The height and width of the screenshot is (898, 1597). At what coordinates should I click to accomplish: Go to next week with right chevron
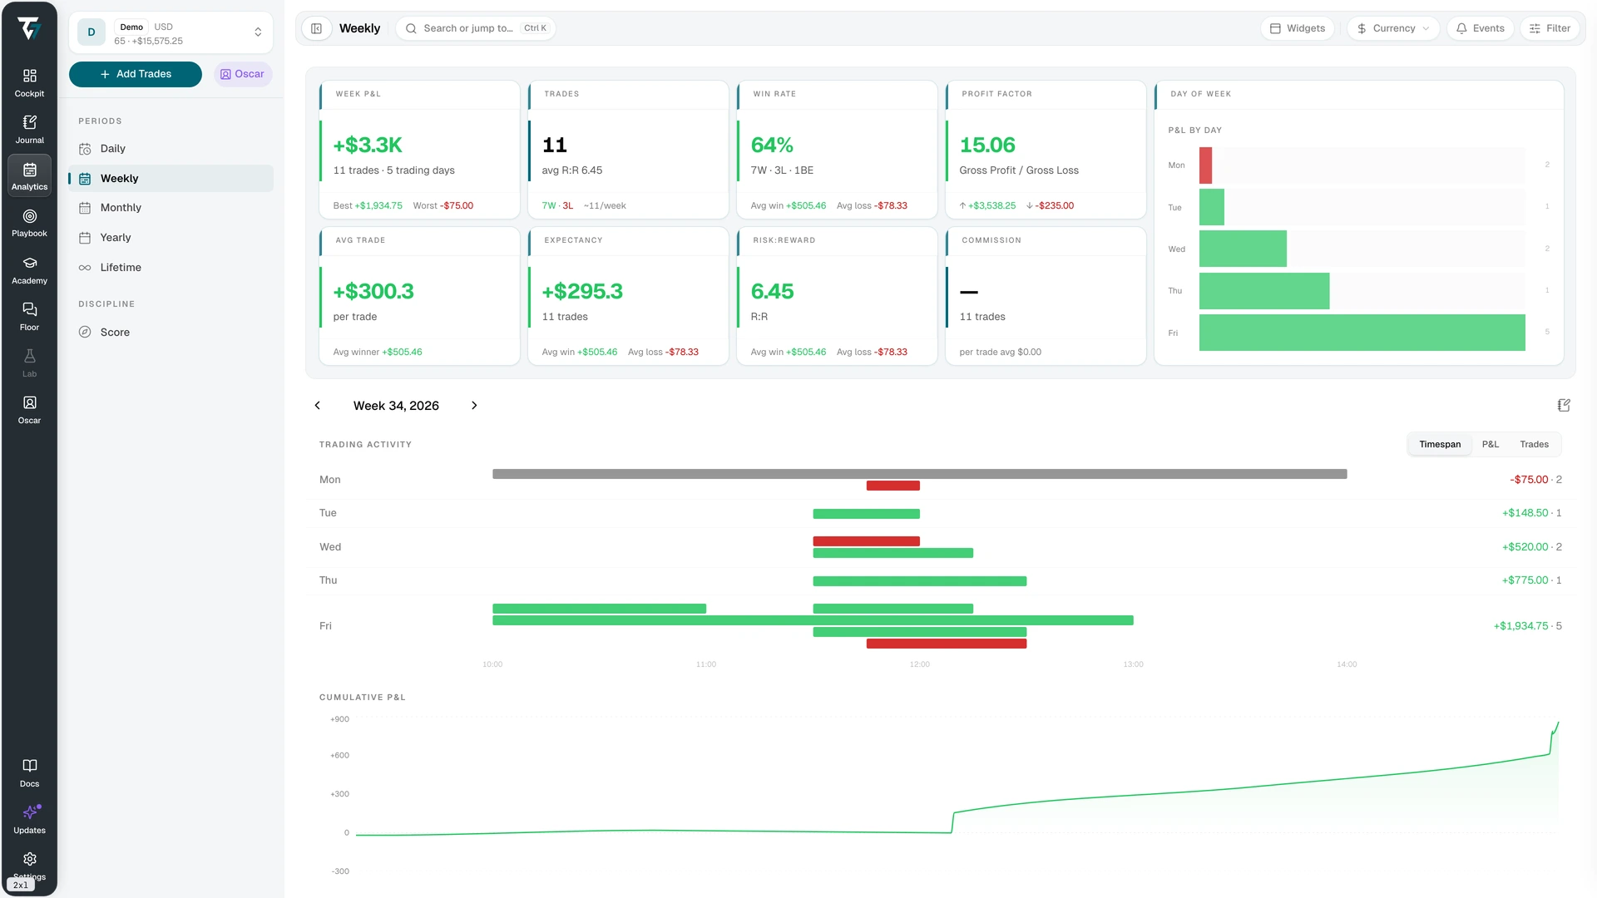[474, 405]
